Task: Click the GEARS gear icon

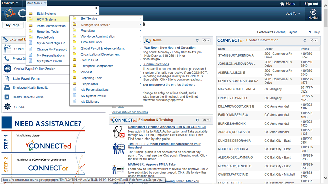Action: [x=7, y=107]
